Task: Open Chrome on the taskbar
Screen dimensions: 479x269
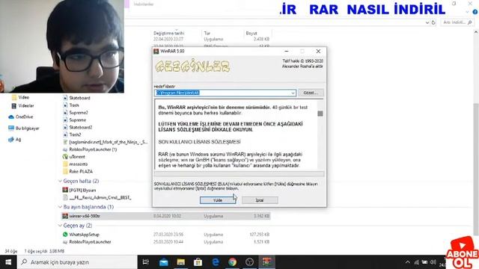Action: tap(233, 262)
